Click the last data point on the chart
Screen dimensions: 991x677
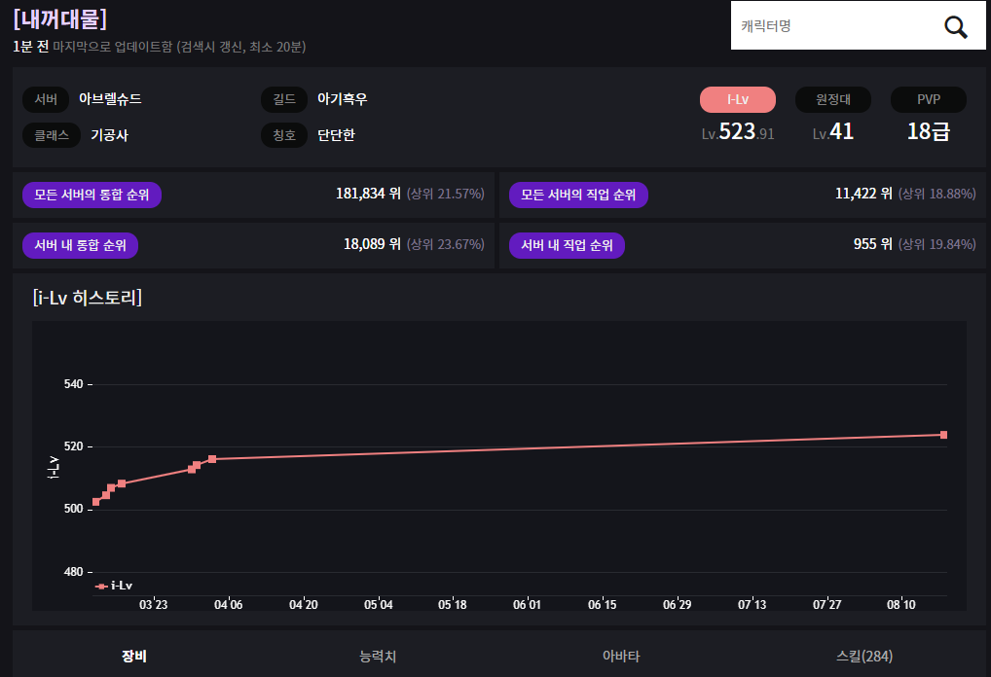[x=943, y=435]
